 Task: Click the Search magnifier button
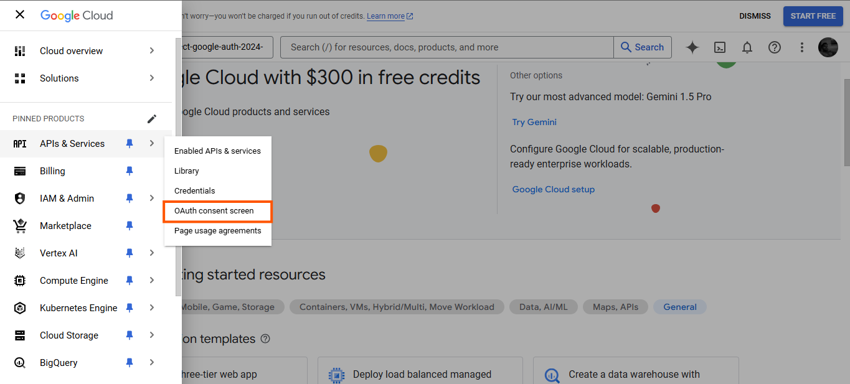[642, 47]
